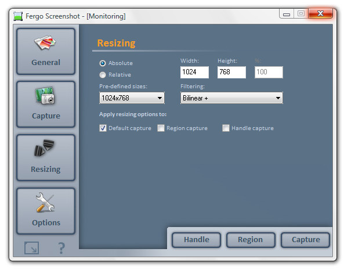Close the Fergo Screenshot window
This screenshot has width=344, height=270.
coord(320,13)
